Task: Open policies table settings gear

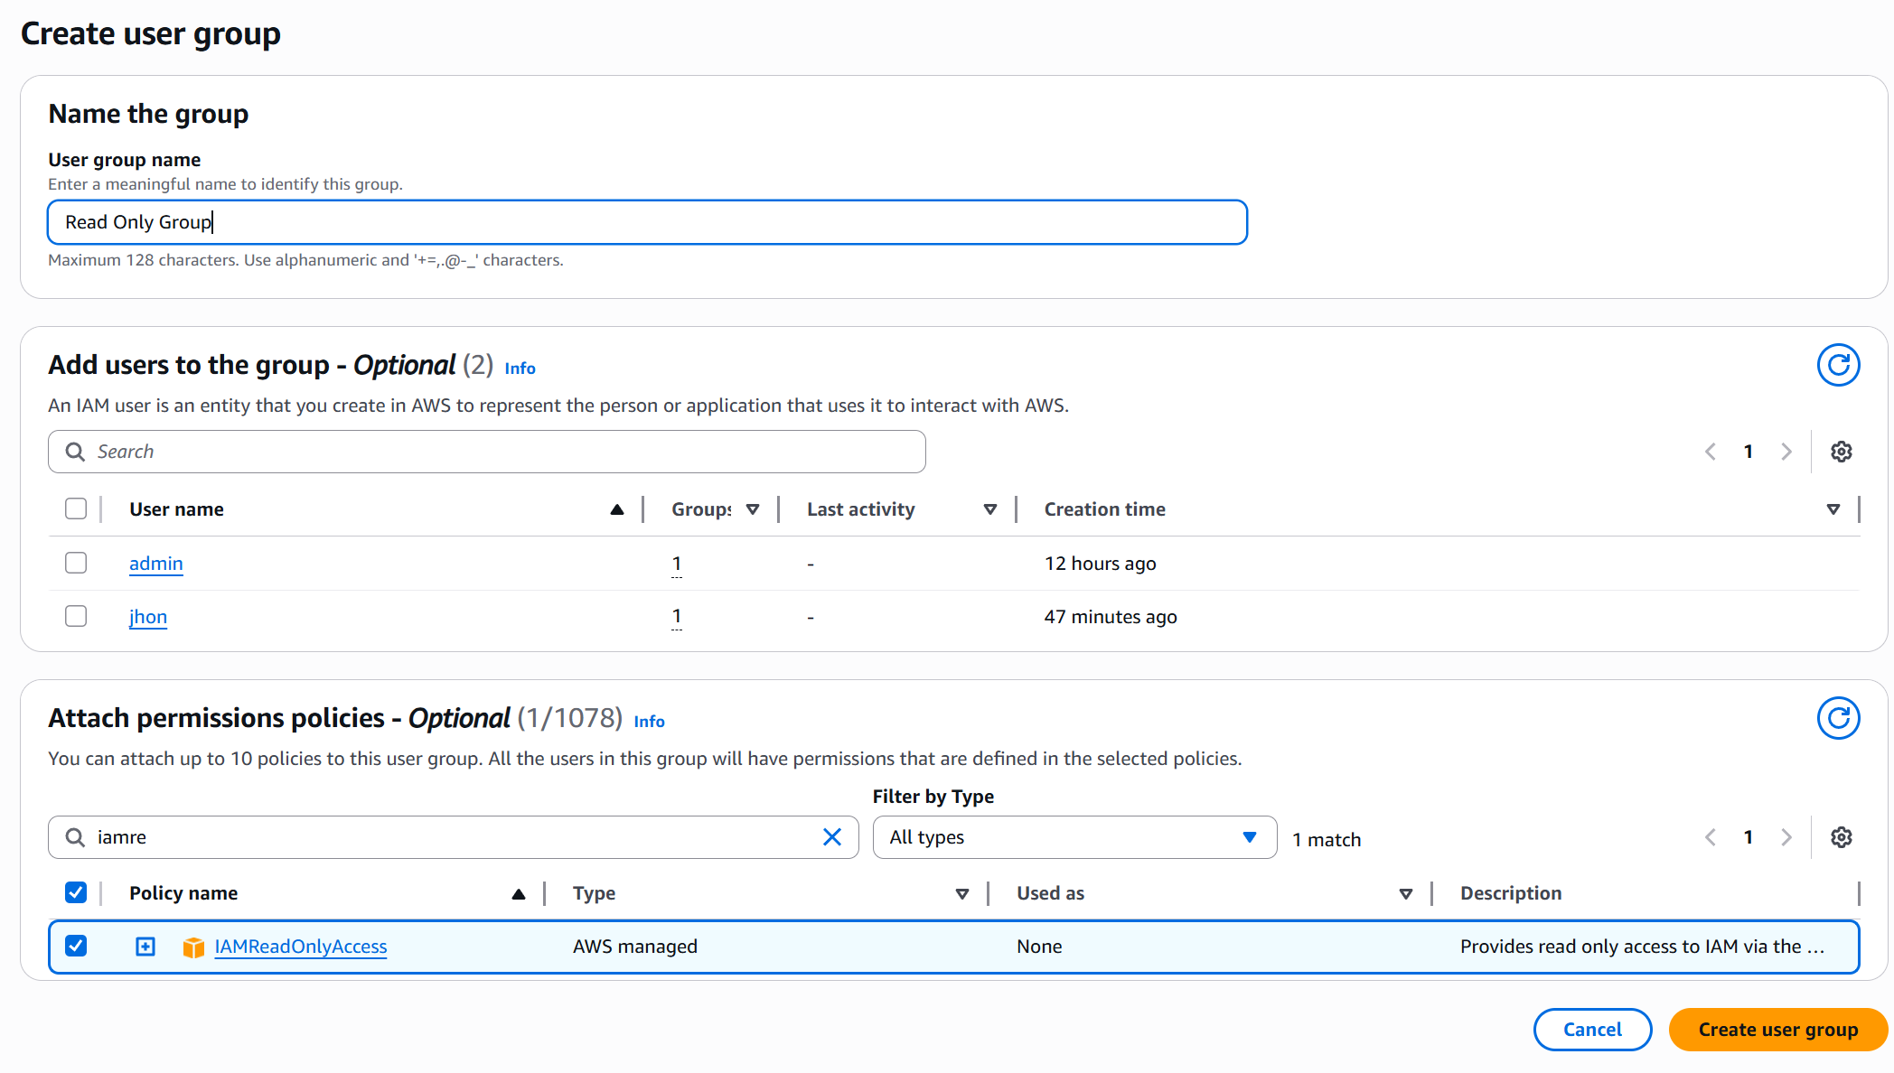Action: (1841, 837)
